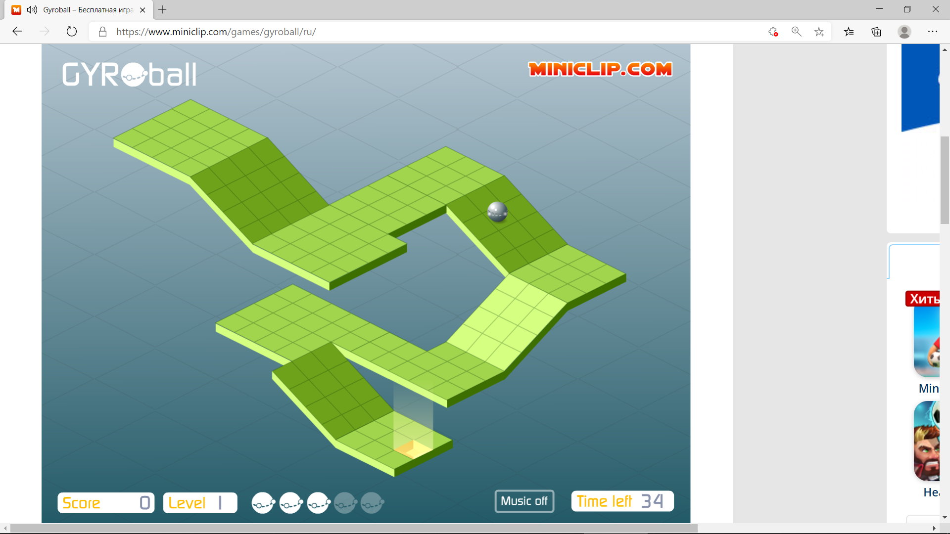Click the scroll up arrow
The width and height of the screenshot is (950, 534).
coord(945,49)
